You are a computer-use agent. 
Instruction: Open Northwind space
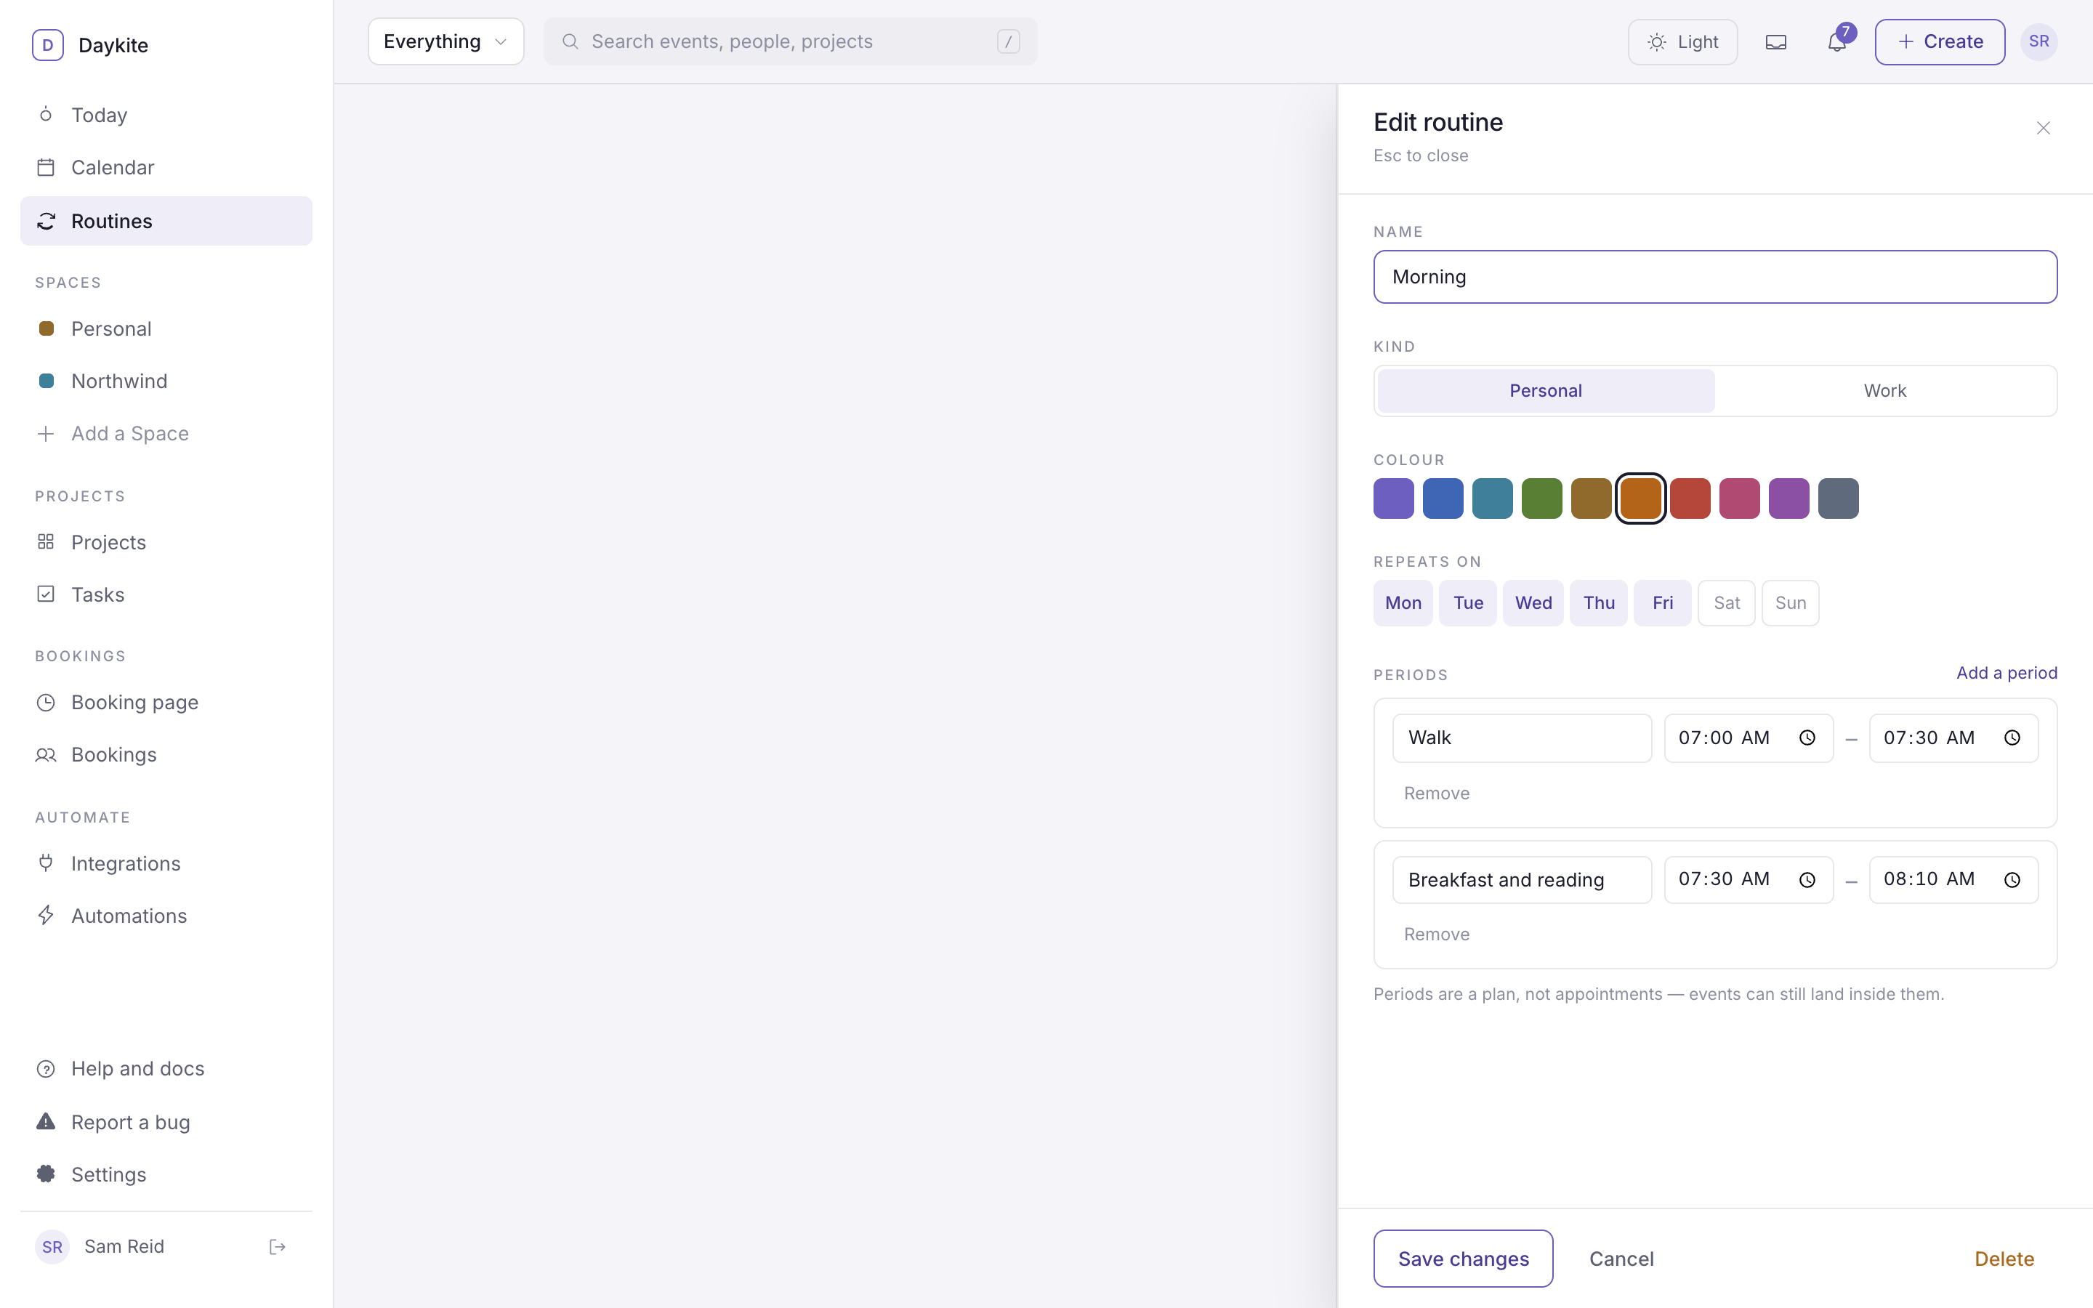point(166,381)
